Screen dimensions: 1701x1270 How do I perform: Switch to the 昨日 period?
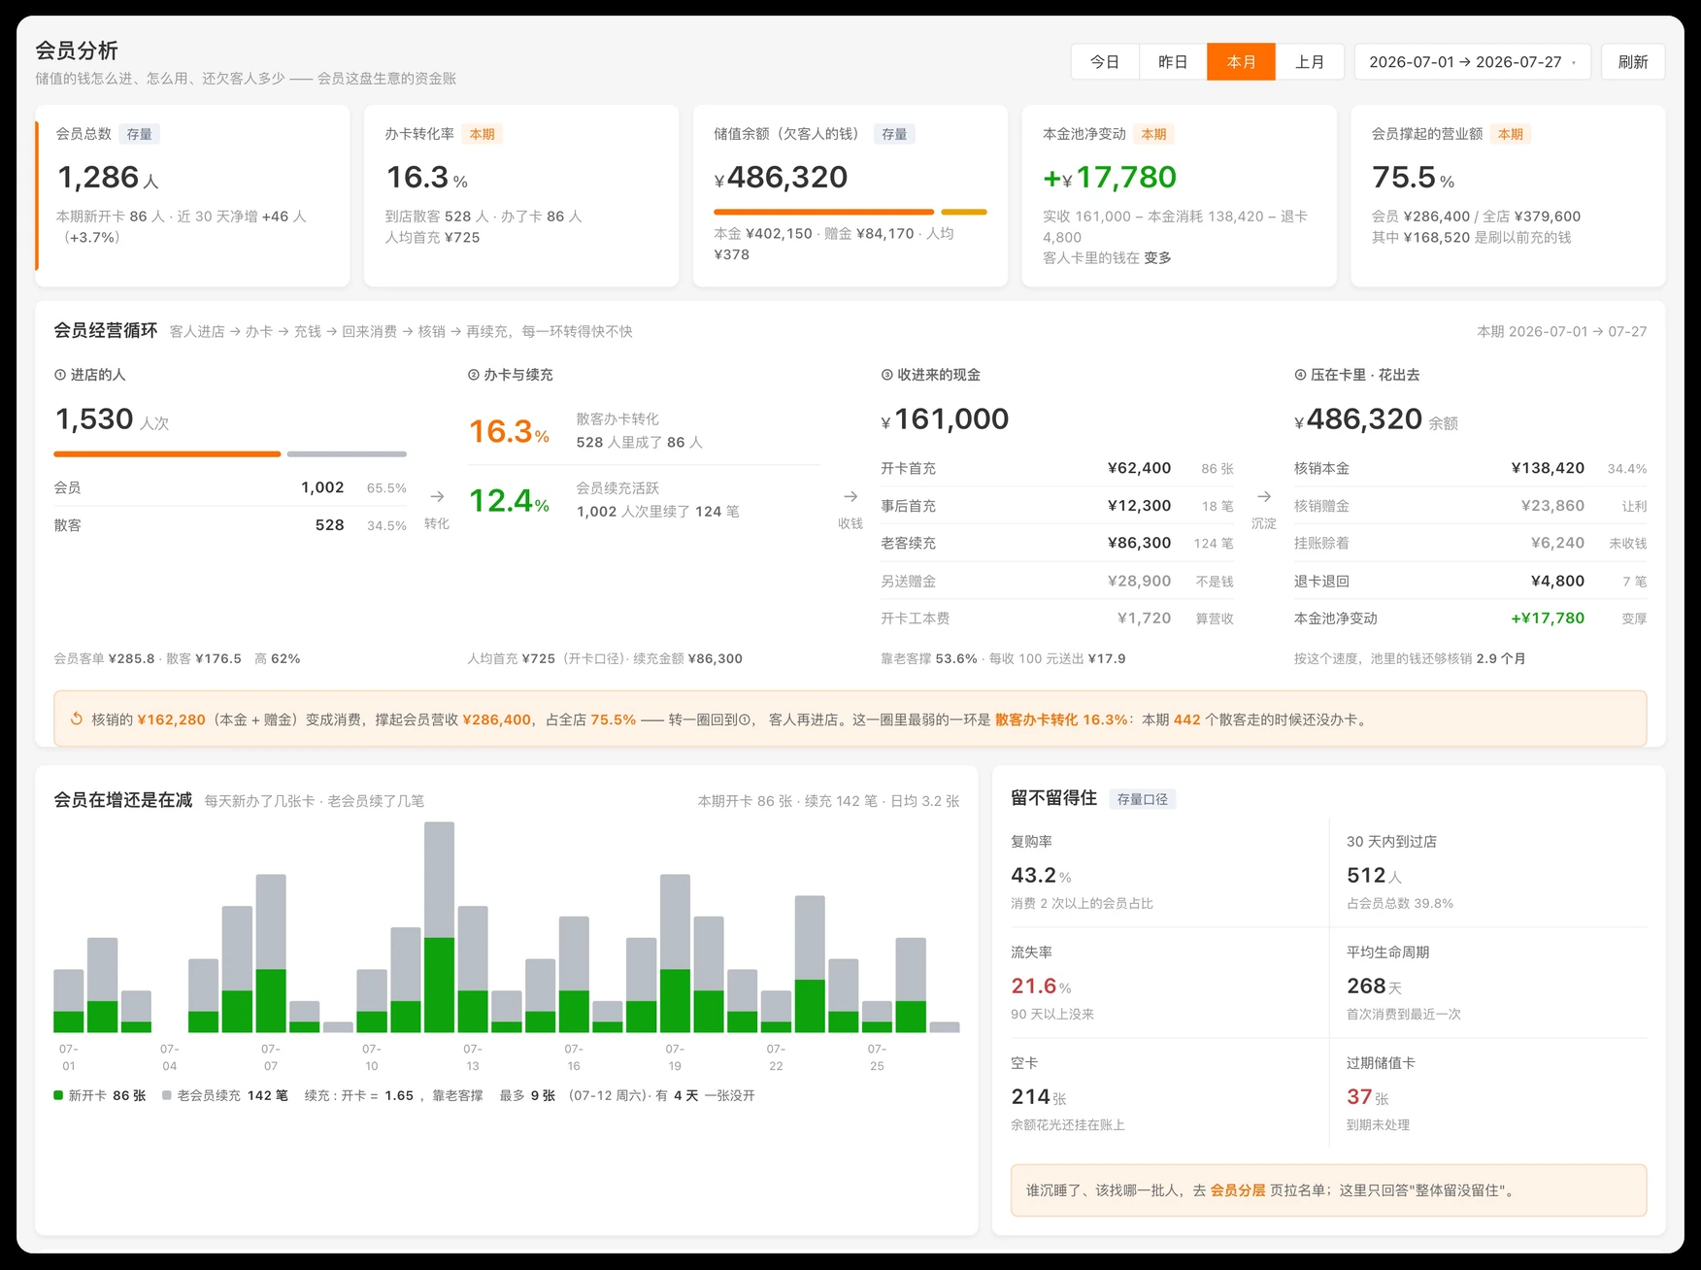(x=1173, y=62)
